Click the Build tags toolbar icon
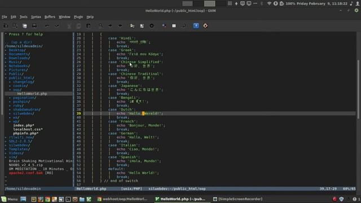 [174, 26]
